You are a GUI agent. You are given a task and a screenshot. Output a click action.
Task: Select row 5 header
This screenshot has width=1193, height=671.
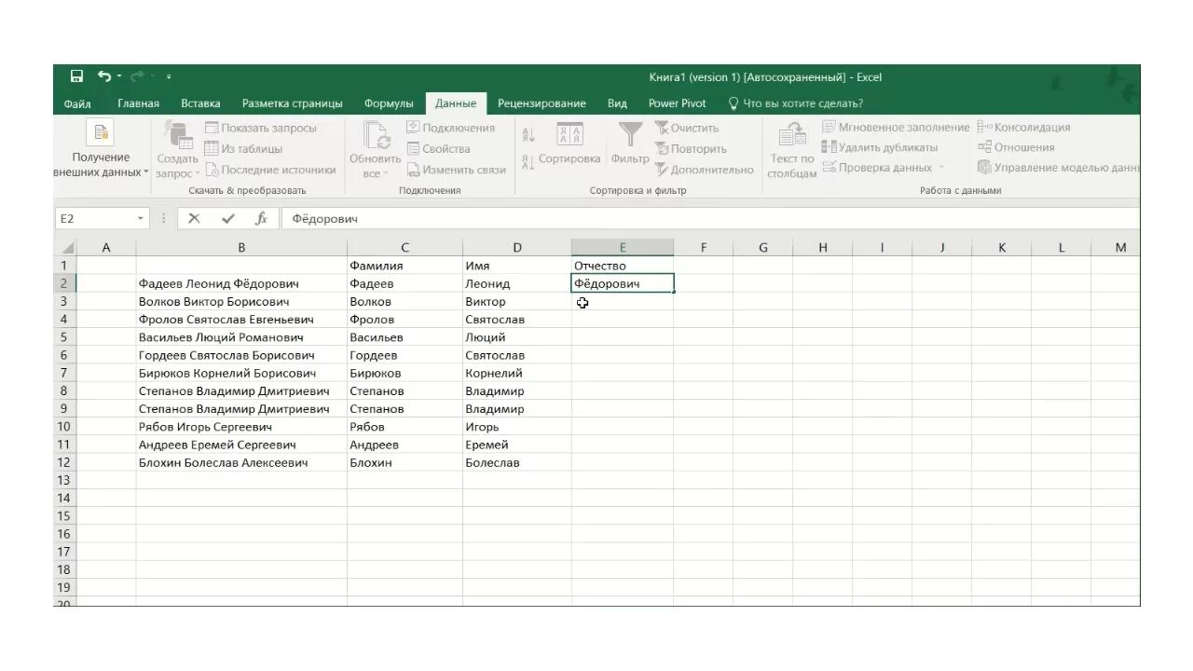tap(65, 337)
